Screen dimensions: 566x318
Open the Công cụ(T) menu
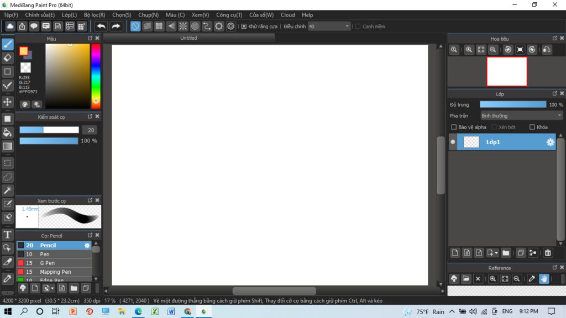tap(229, 15)
